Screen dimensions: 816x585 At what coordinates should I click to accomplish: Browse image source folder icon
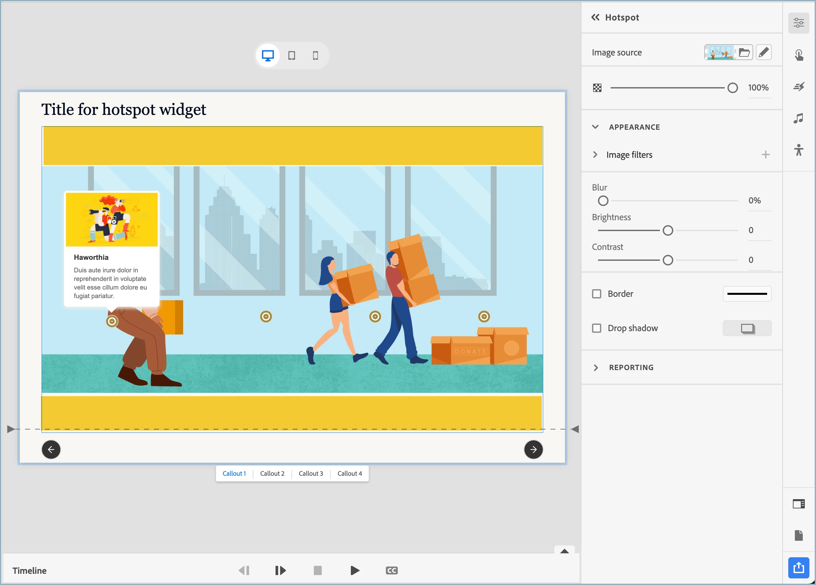click(x=744, y=52)
